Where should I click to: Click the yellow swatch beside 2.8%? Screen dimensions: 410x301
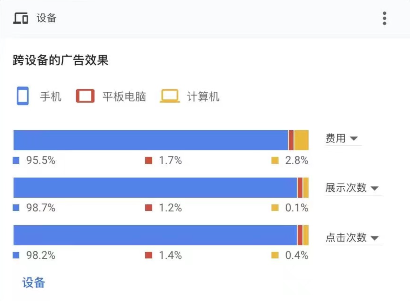[x=275, y=160]
